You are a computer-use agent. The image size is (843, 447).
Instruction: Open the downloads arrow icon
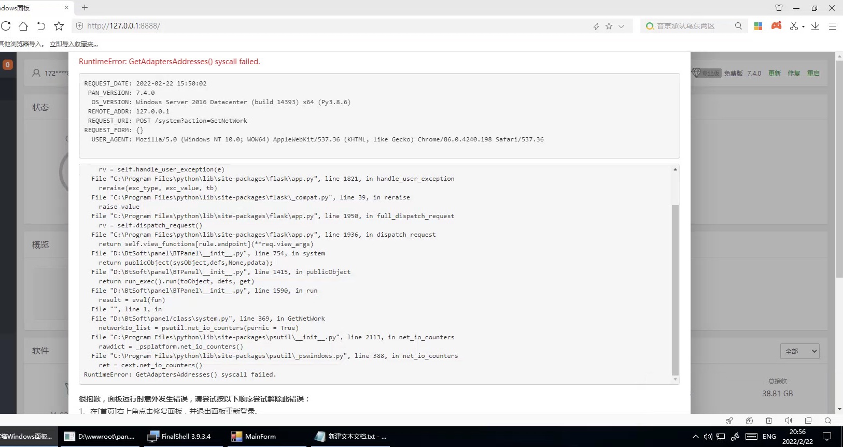815,26
